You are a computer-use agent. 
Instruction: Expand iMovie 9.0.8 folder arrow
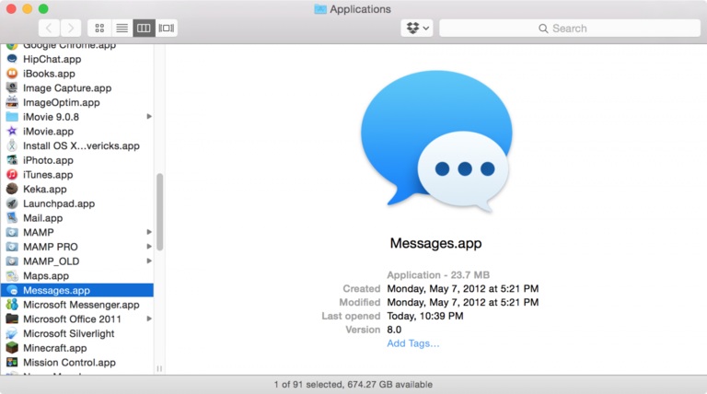tap(149, 117)
